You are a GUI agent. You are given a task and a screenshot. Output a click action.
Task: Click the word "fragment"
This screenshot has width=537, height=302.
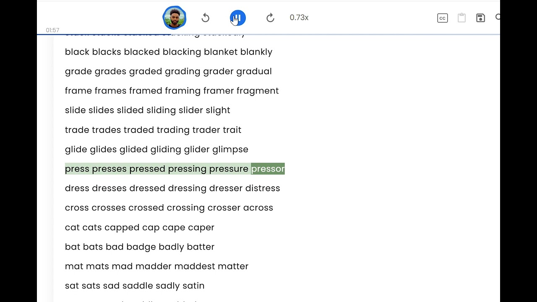point(258,91)
